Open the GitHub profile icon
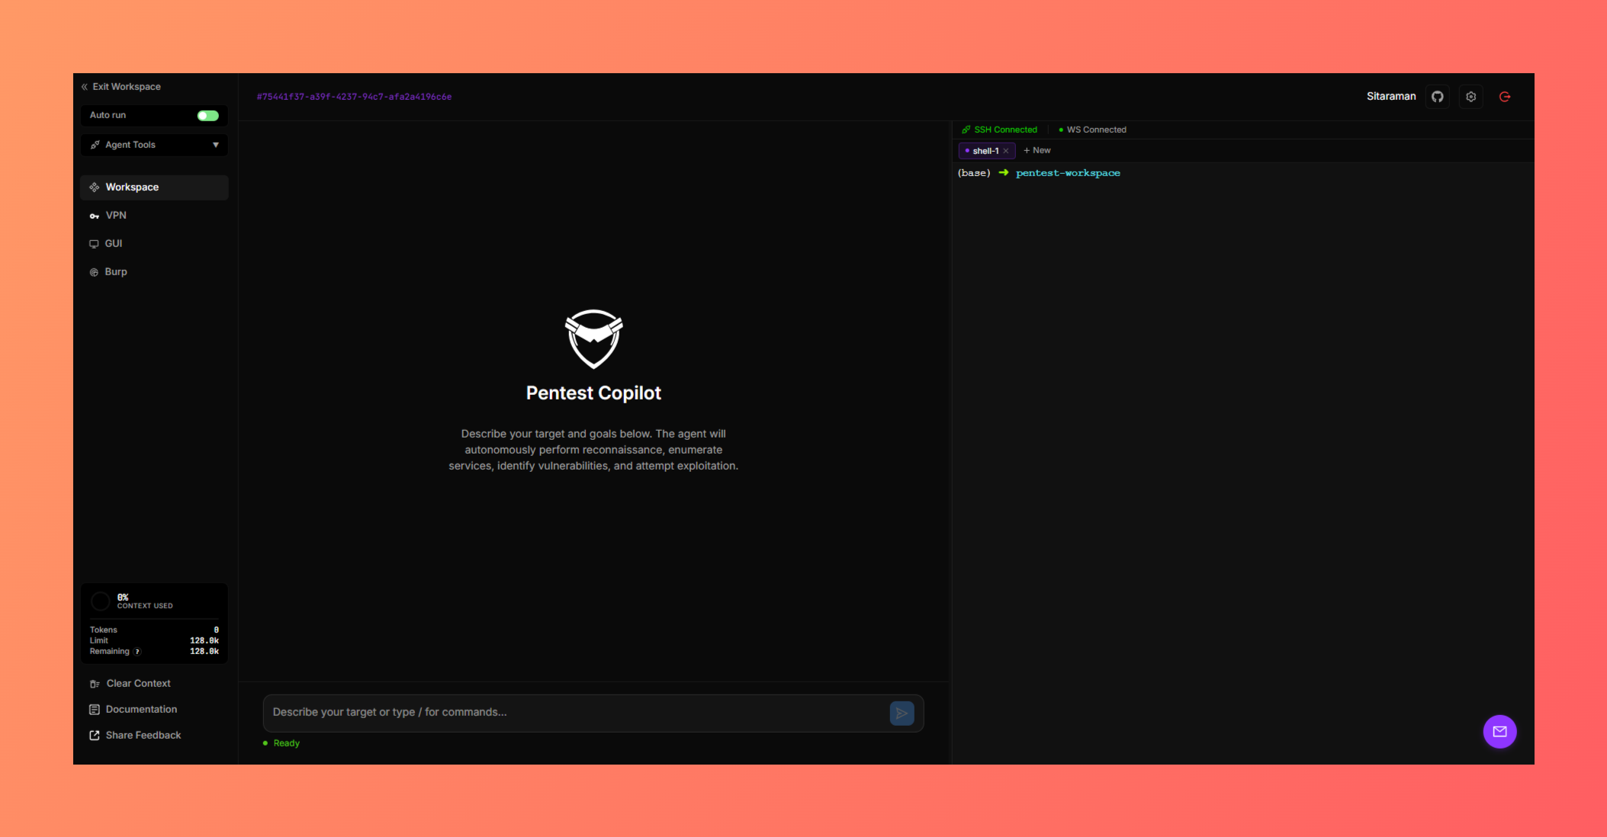This screenshot has width=1607, height=837. pos(1437,97)
